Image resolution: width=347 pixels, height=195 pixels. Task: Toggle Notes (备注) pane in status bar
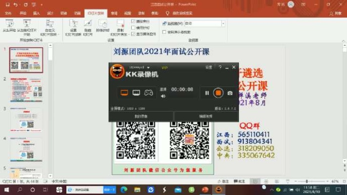point(223,181)
